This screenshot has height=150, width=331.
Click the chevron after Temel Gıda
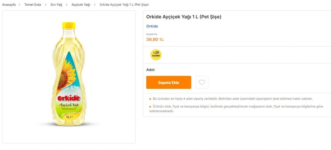pos(46,5)
